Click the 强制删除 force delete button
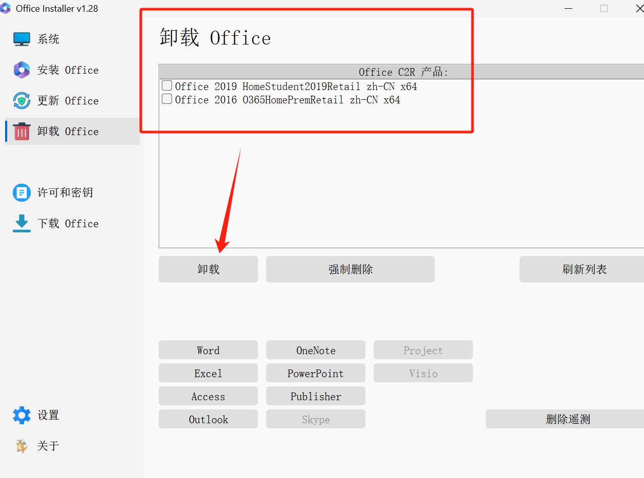The image size is (644, 478). (x=350, y=269)
